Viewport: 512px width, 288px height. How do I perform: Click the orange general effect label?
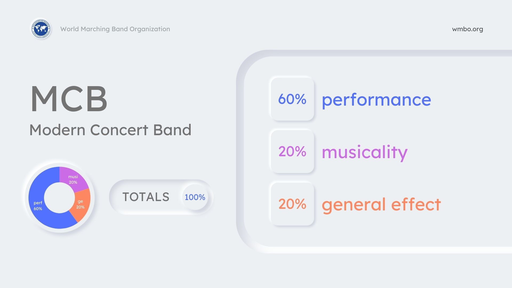tap(381, 205)
